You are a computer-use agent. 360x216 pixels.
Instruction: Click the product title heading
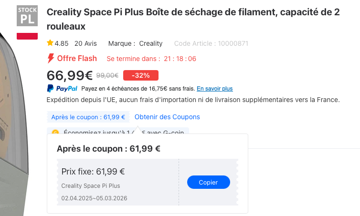pyautogui.click(x=193, y=19)
